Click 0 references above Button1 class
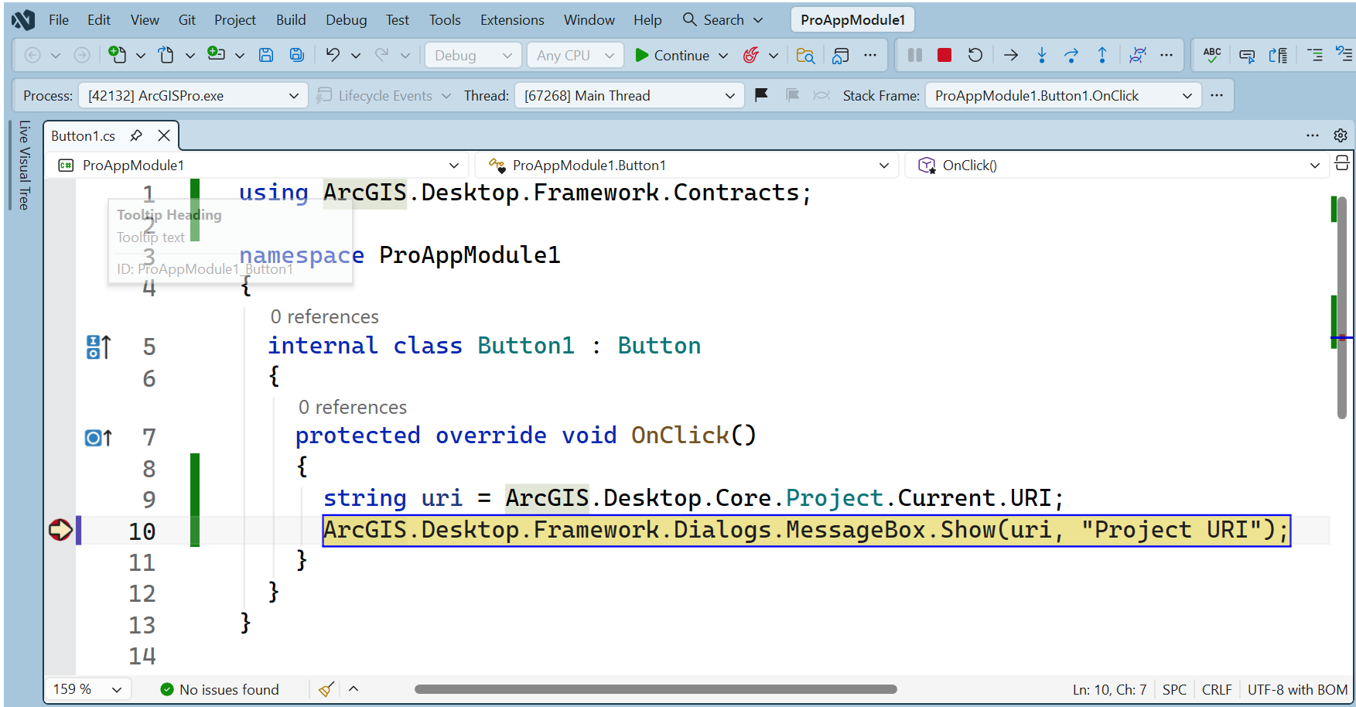This screenshot has height=707, width=1356. pyautogui.click(x=325, y=316)
